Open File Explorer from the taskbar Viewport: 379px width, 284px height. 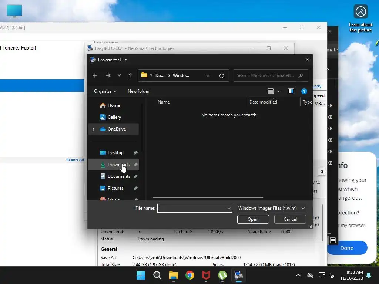click(174, 275)
